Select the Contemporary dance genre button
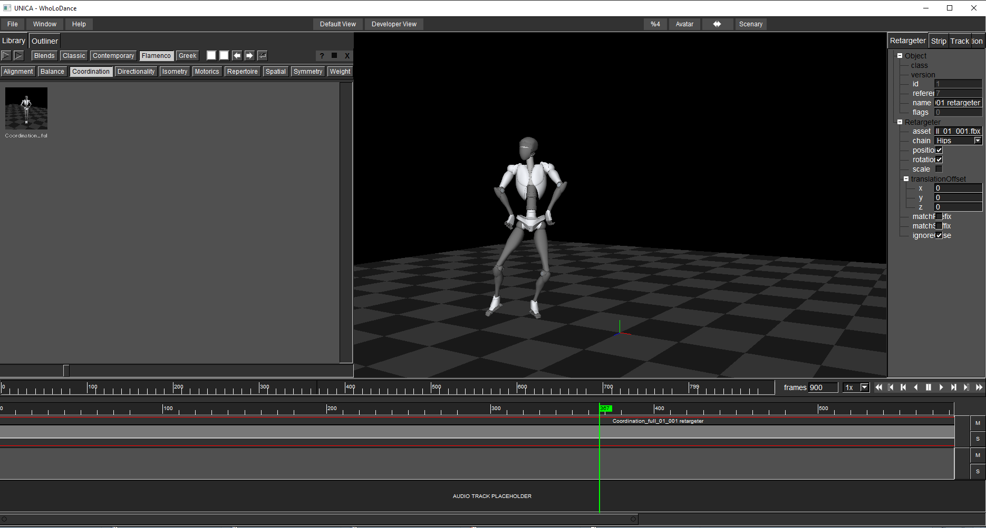Image resolution: width=986 pixels, height=528 pixels. click(x=113, y=56)
